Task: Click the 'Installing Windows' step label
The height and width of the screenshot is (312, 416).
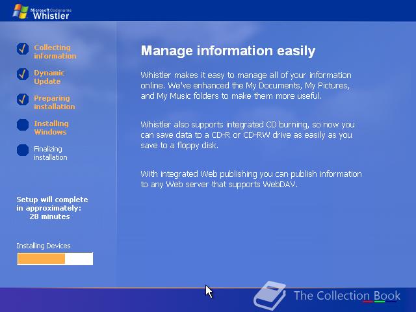Action: coord(51,128)
